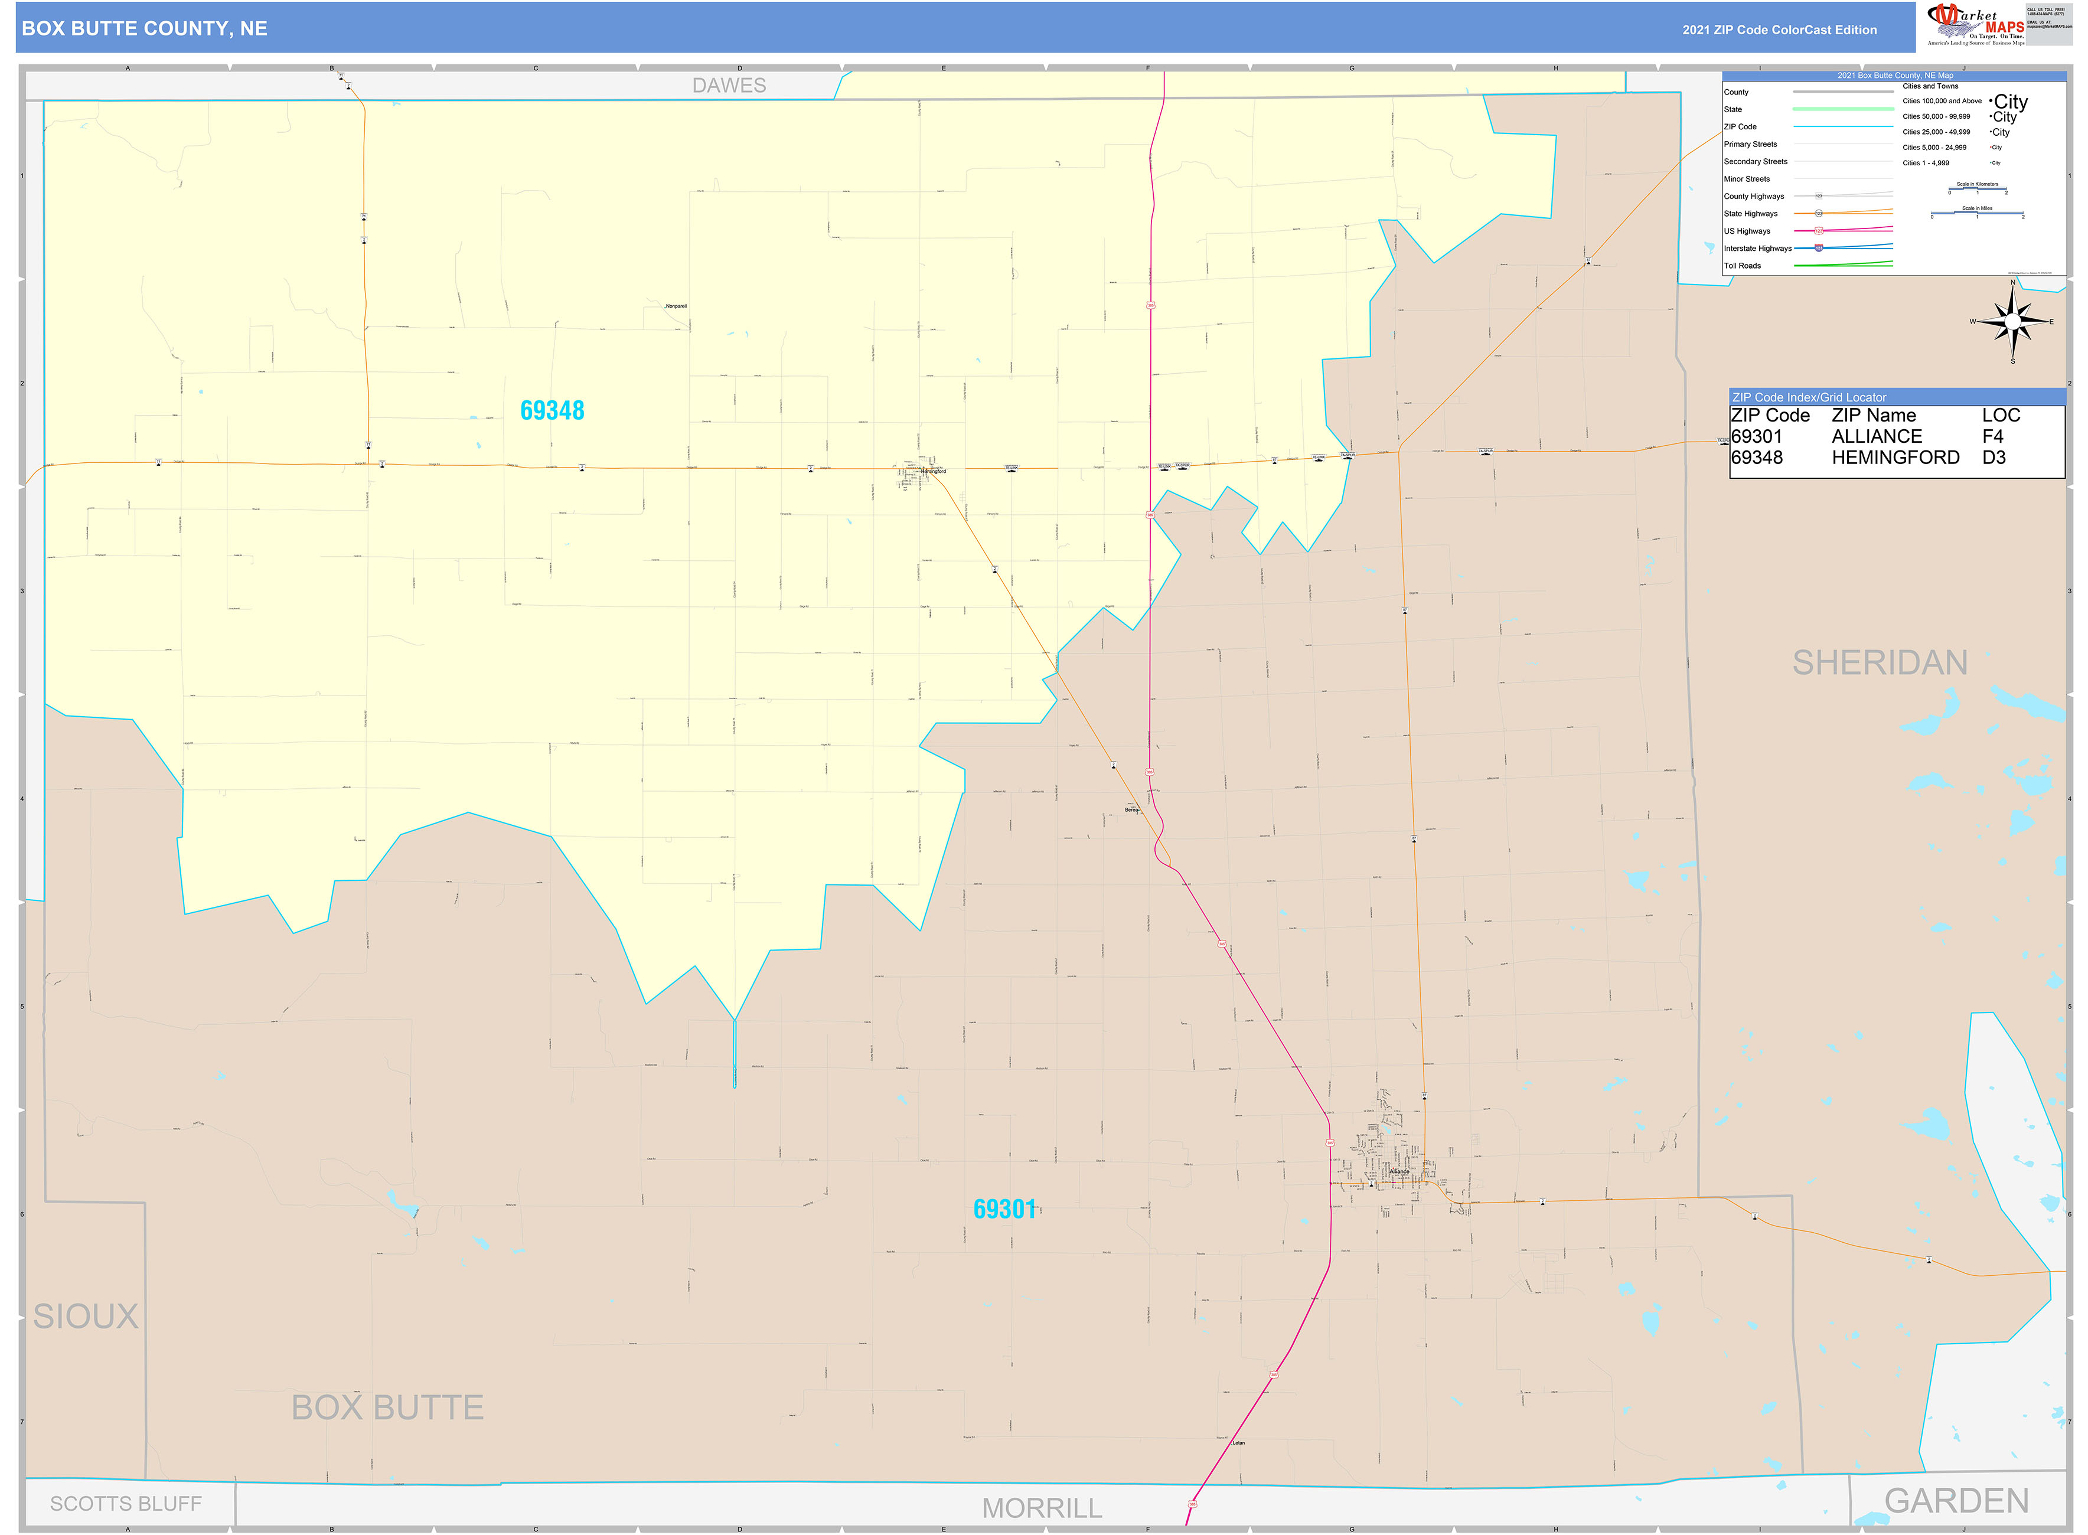Click the Cities 100,000 and Above city symbol

point(2009,102)
